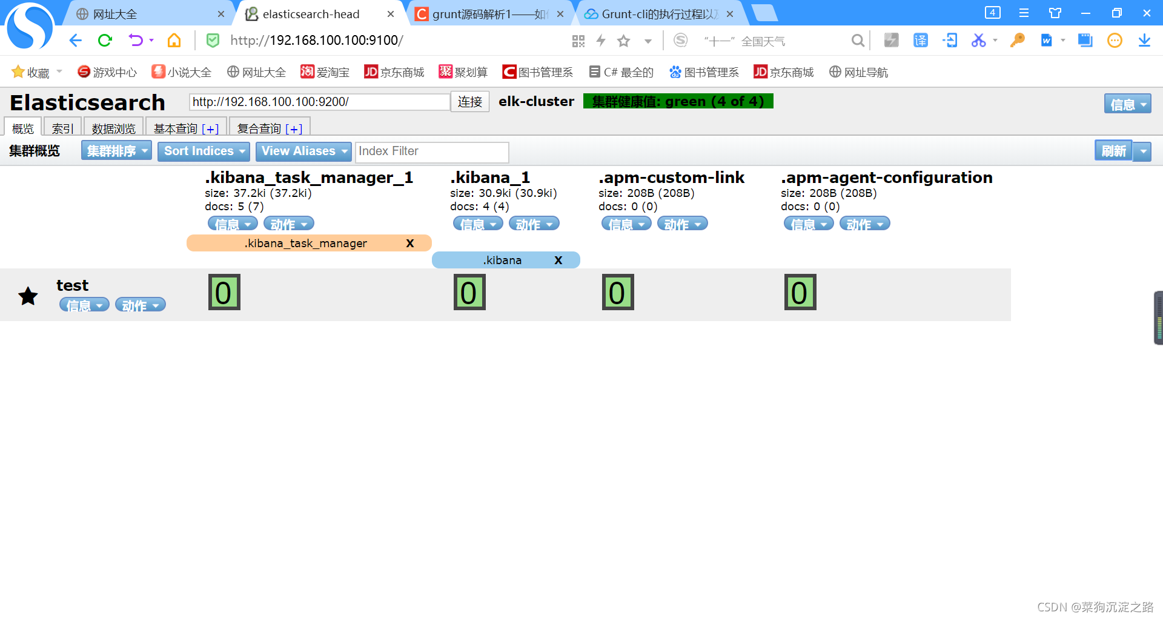The image size is (1163, 618).
Task: Open 动作 dropdown for test node
Action: click(x=141, y=304)
